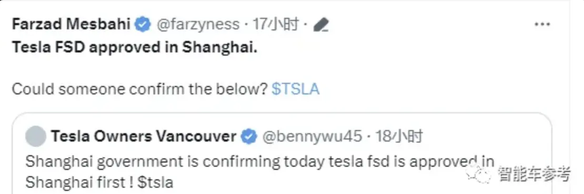584x194 pixels.
Task: Click Tesla Owners Vancouver's verified badge
Action: [248, 137]
